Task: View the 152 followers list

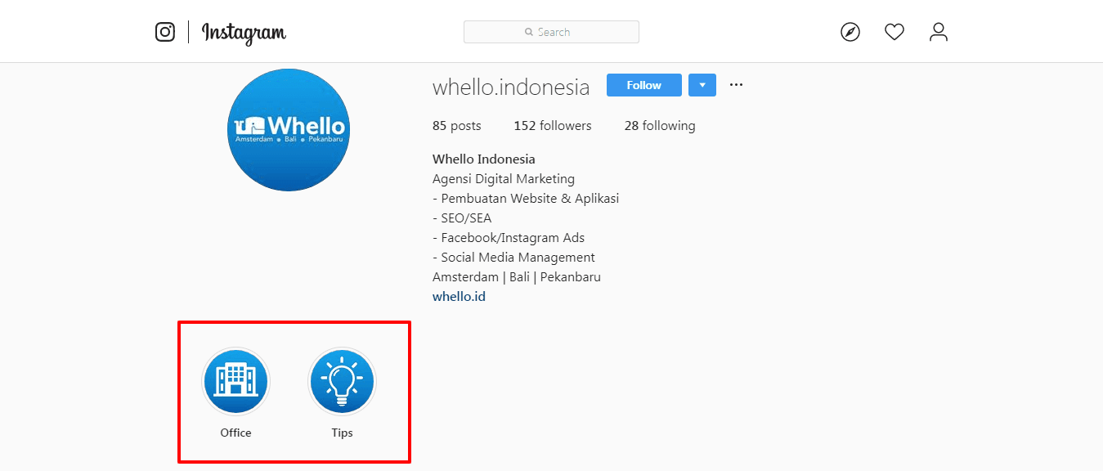Action: (x=553, y=125)
